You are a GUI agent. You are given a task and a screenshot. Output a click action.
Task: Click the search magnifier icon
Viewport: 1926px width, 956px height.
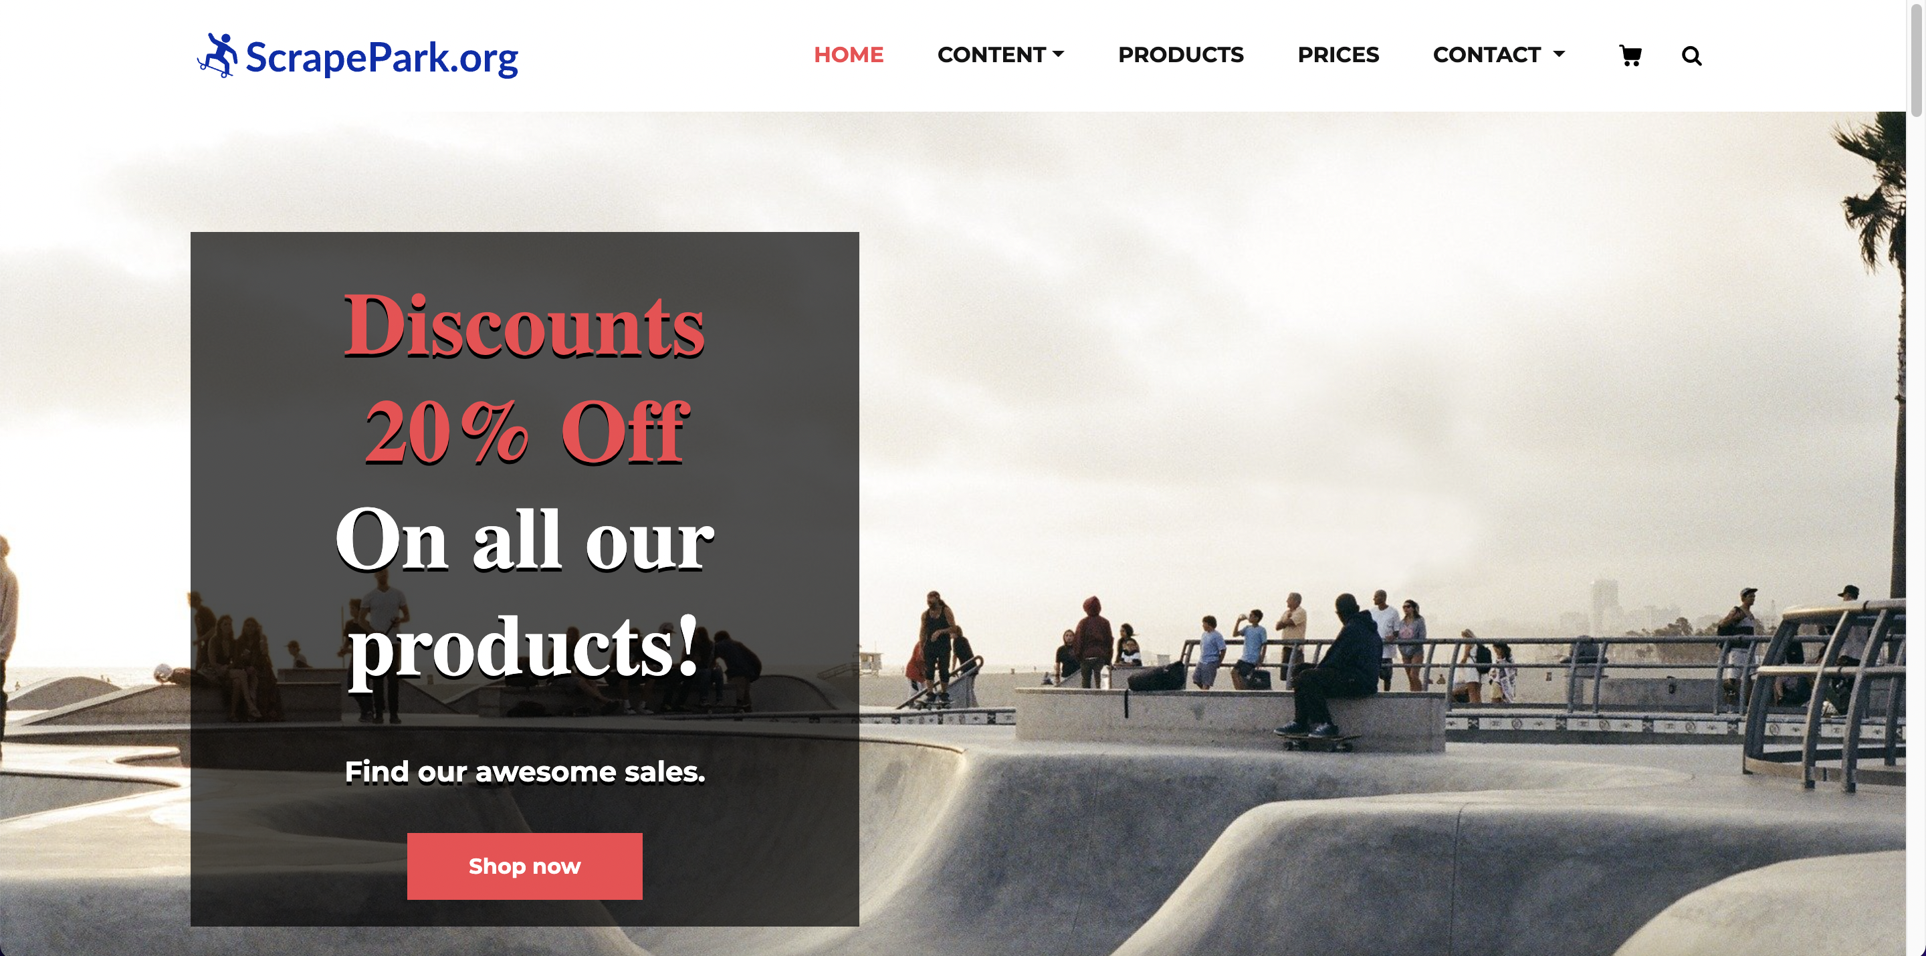(x=1691, y=55)
